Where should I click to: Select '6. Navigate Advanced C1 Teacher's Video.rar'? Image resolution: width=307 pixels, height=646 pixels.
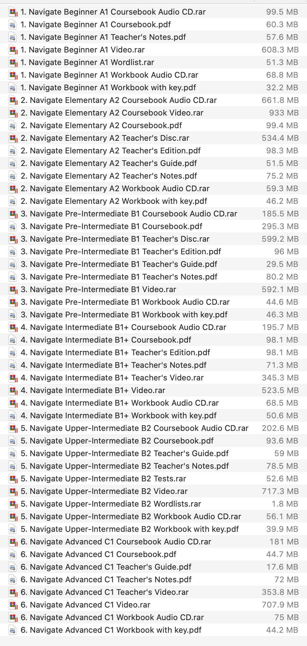coord(105,592)
